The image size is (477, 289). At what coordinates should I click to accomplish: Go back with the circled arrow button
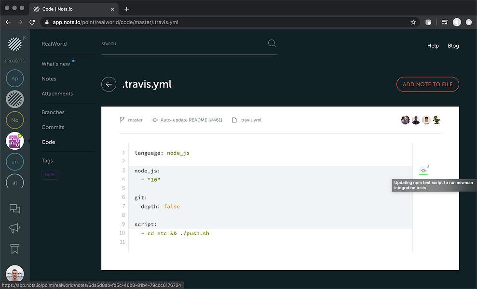point(109,84)
